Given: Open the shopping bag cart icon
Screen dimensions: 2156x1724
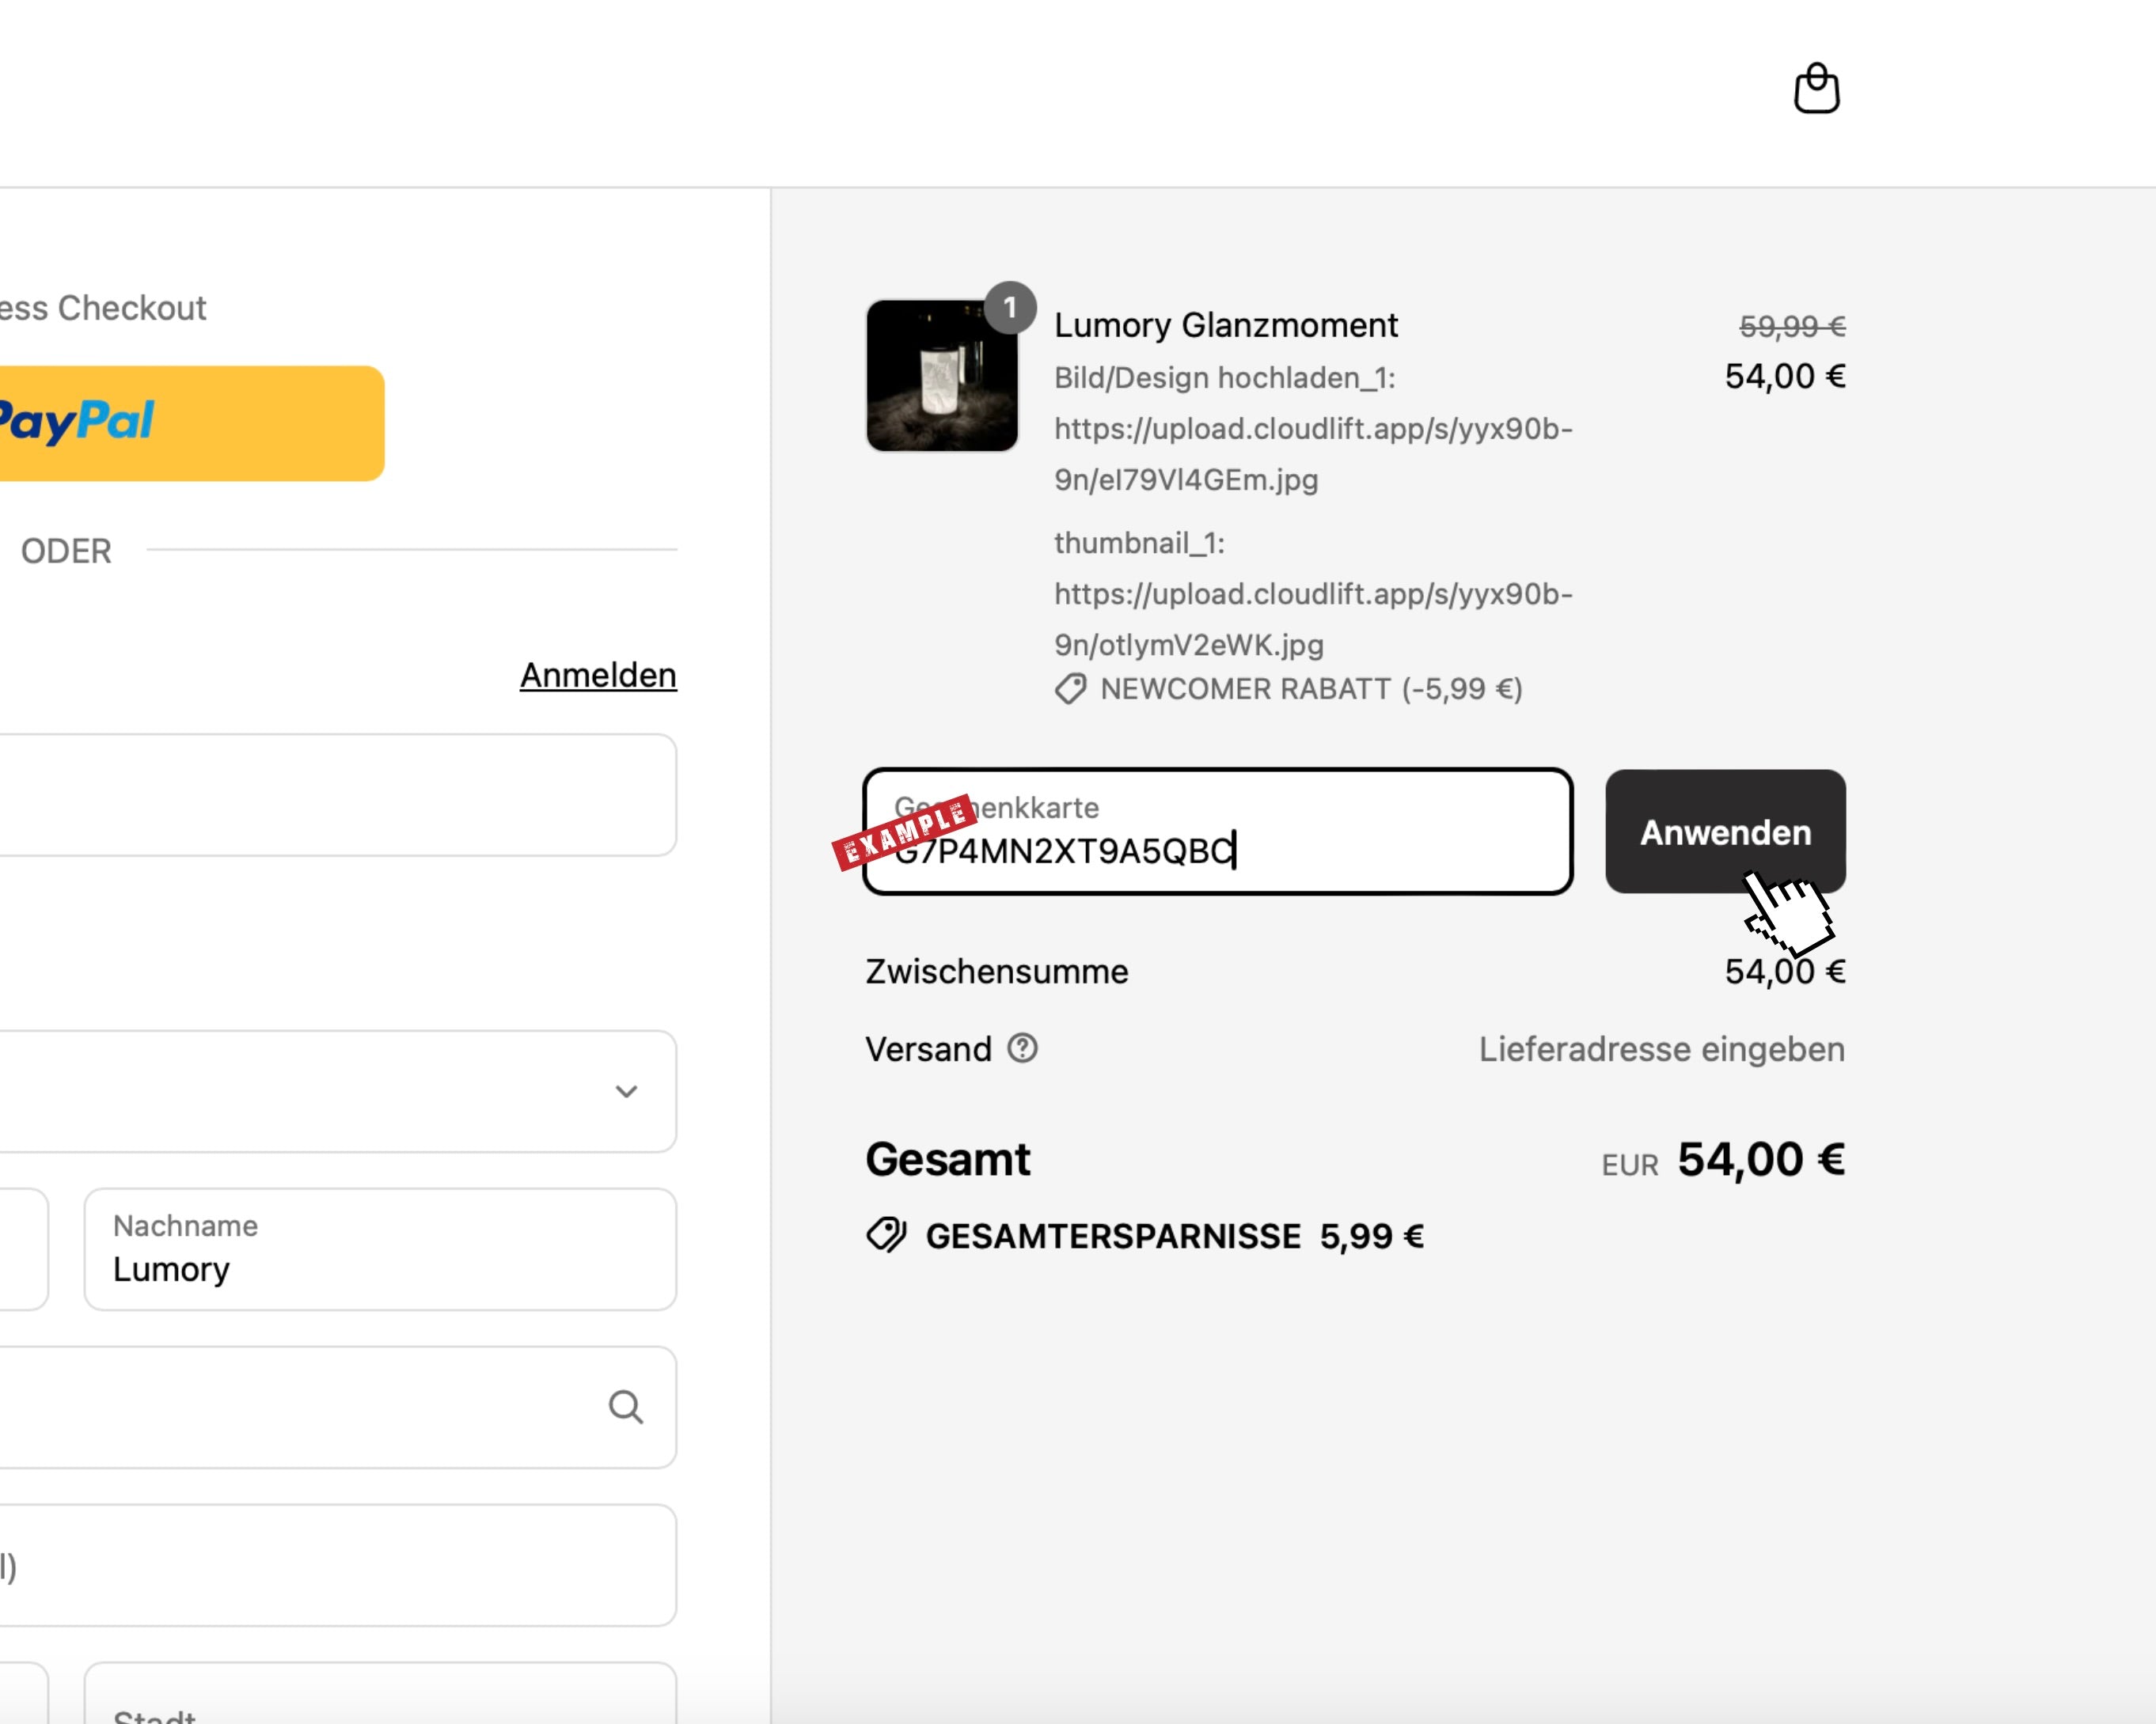Looking at the screenshot, I should 1816,89.
